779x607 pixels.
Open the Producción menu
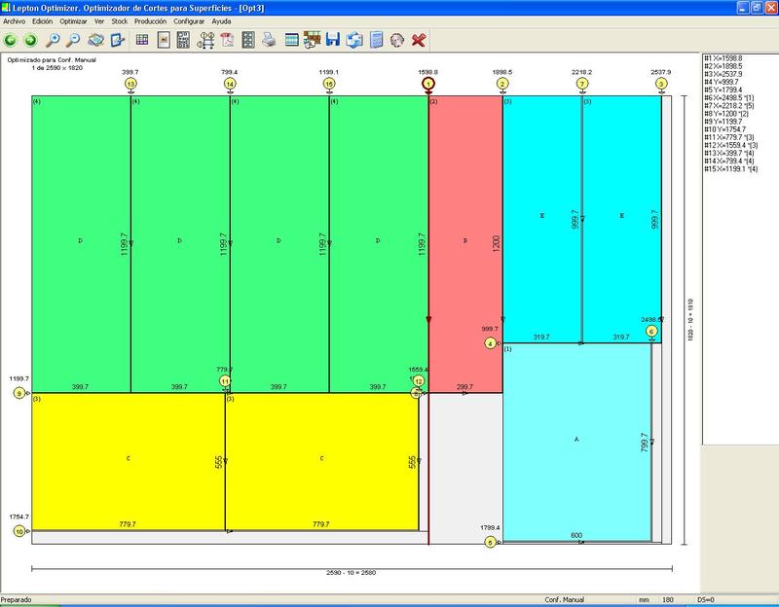[150, 20]
